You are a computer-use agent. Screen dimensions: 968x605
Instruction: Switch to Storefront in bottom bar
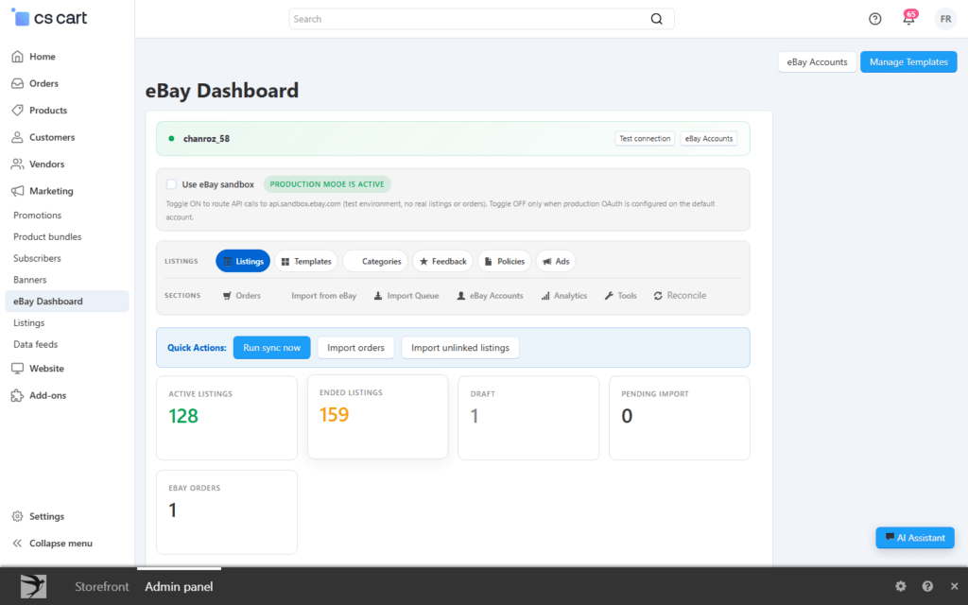102,586
